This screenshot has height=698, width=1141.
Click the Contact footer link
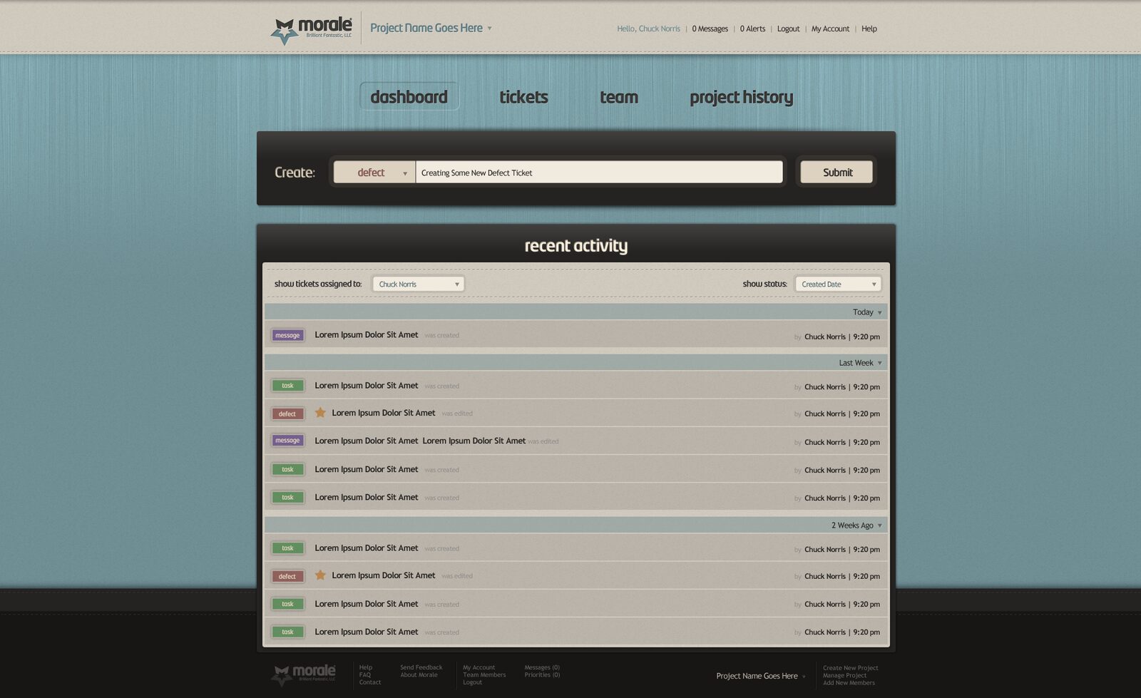coord(369,682)
